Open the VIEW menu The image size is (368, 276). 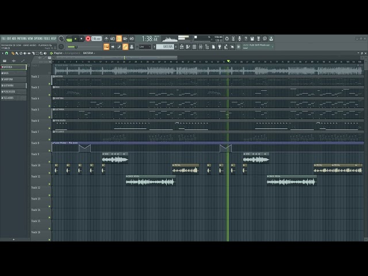[30, 39]
